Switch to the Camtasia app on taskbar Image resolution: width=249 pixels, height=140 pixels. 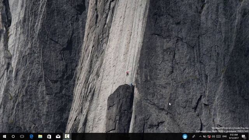(x=67, y=136)
